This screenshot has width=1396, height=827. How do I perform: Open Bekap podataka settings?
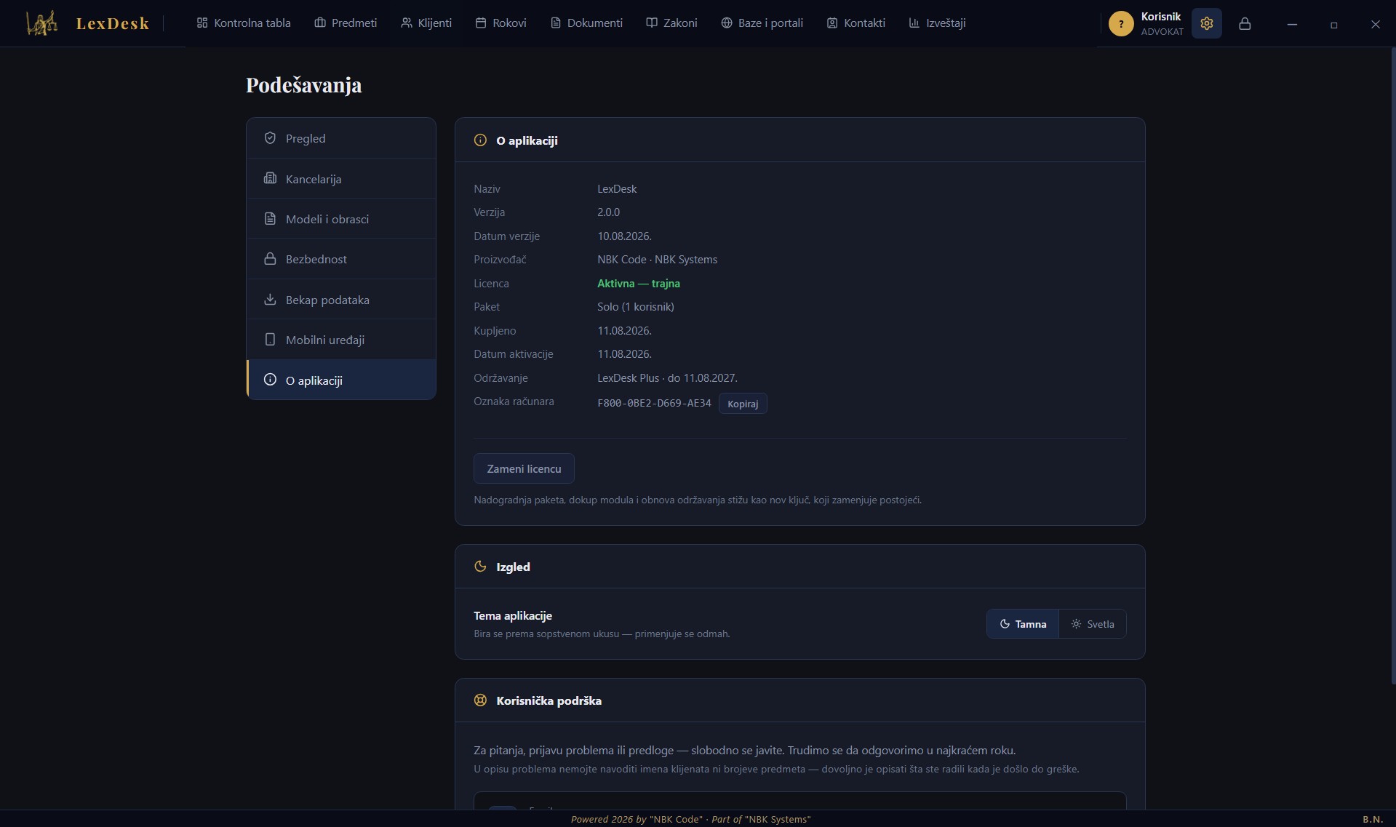click(341, 300)
